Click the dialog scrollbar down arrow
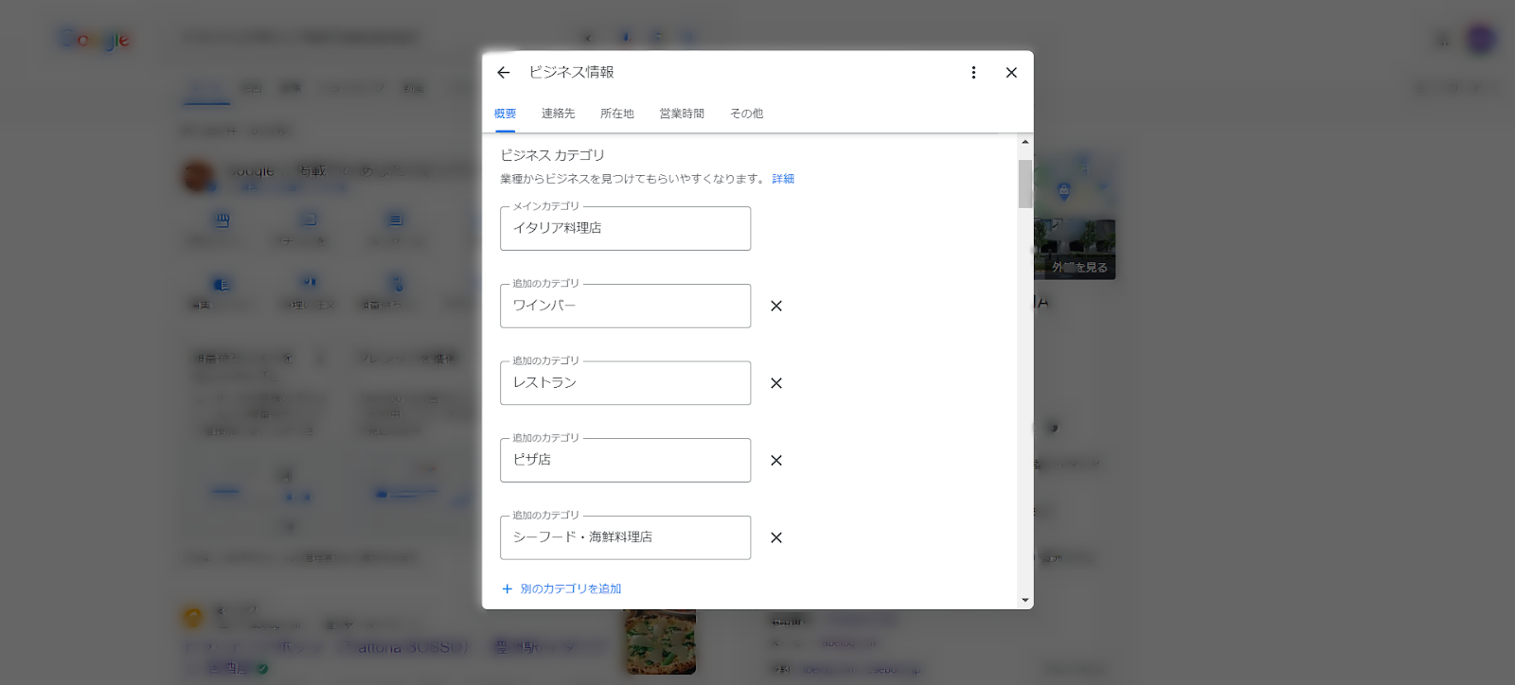Screen dimensions: 1515x685 [x=1025, y=600]
